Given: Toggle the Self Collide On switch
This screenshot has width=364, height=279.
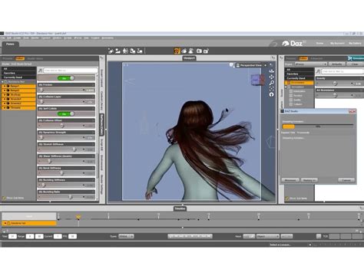Looking at the screenshot, I should (66, 114).
